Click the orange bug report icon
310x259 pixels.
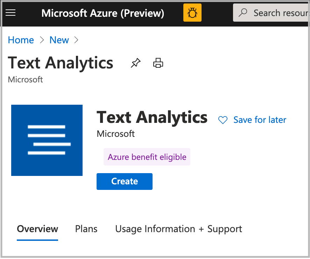(192, 12)
